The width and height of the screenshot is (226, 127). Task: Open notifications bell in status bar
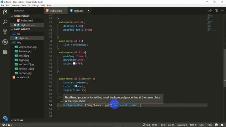(x=222, y=125)
